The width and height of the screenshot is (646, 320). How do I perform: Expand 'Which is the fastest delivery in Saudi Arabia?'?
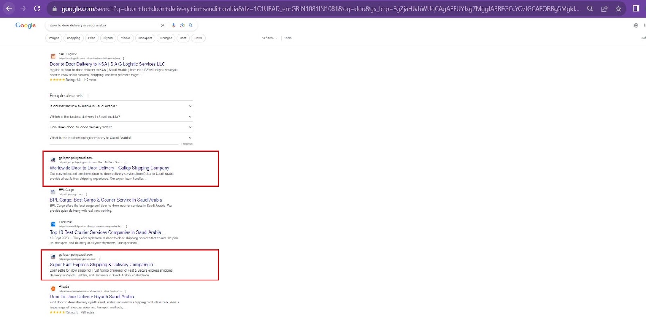pyautogui.click(x=121, y=116)
